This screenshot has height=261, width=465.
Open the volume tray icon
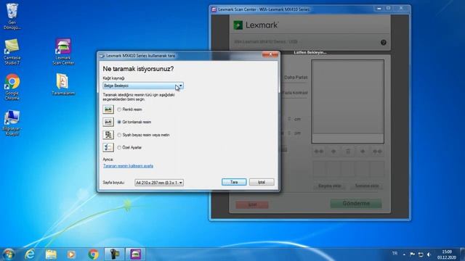coord(429,254)
